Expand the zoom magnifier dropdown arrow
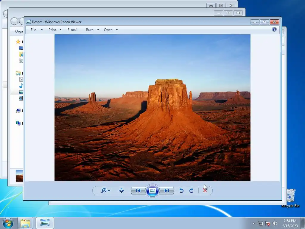This screenshot has height=229, width=305. pyautogui.click(x=109, y=191)
